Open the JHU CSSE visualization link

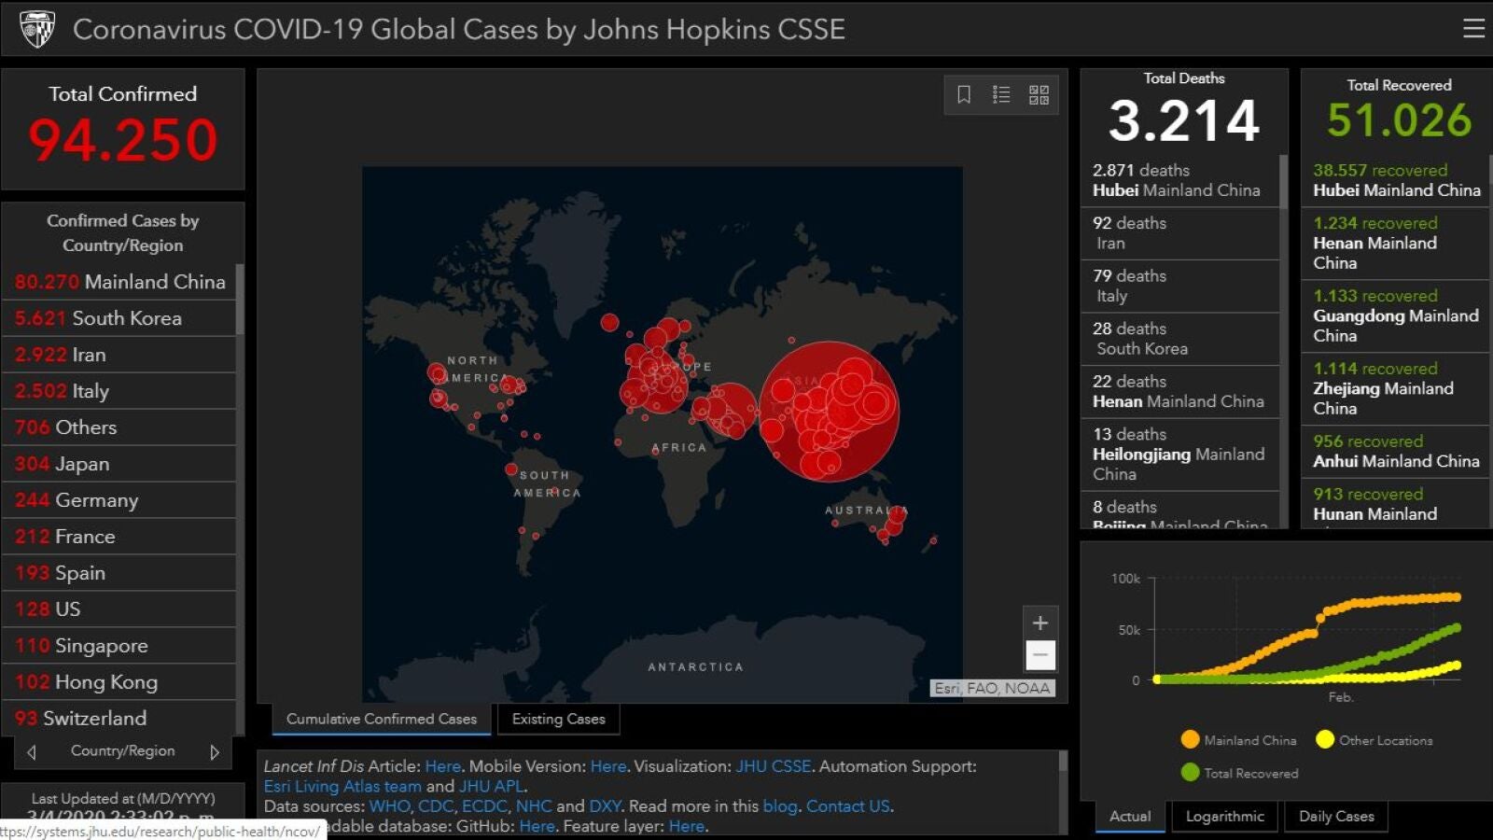click(x=774, y=766)
